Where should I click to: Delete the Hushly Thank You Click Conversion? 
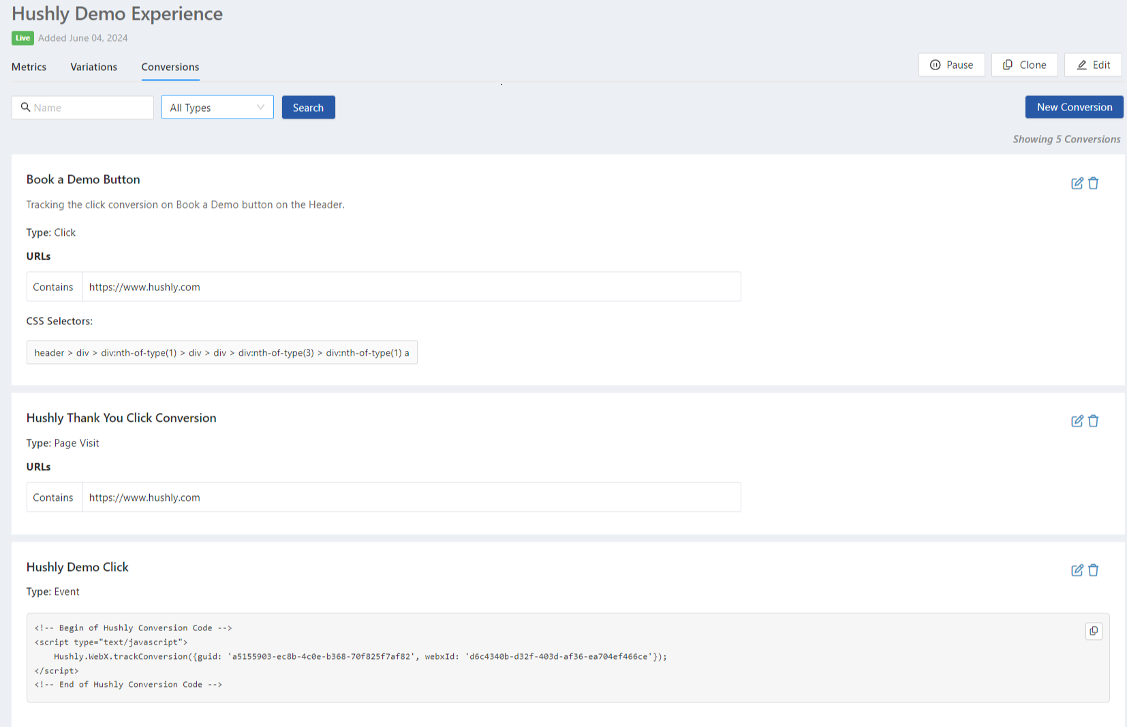[1093, 421]
